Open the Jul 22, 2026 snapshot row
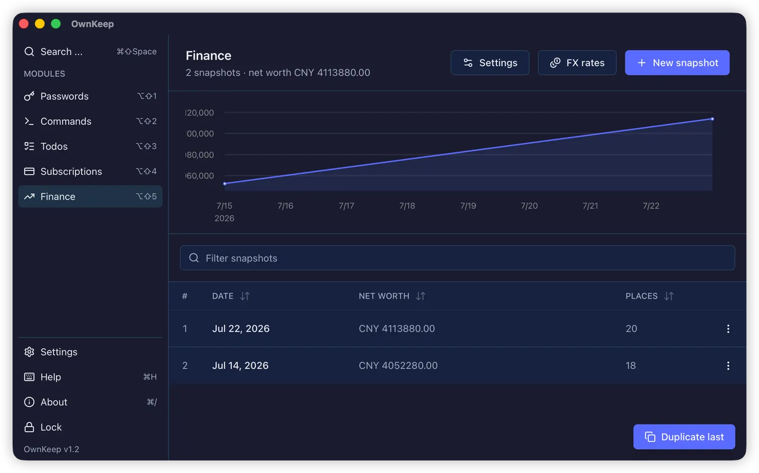This screenshot has width=759, height=473. click(x=457, y=328)
